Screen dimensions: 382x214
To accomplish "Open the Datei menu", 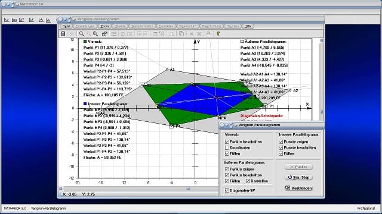I will tap(66, 26).
